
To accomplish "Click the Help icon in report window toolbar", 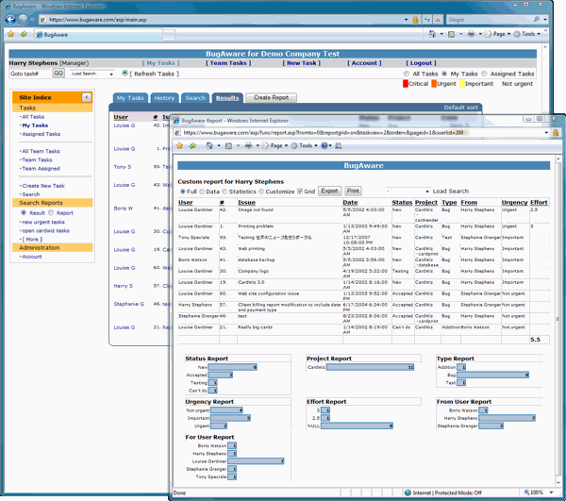I will (x=325, y=146).
